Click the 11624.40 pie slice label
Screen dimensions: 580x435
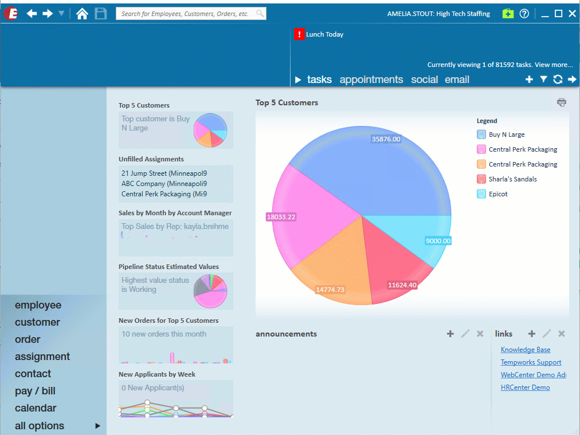click(x=402, y=285)
